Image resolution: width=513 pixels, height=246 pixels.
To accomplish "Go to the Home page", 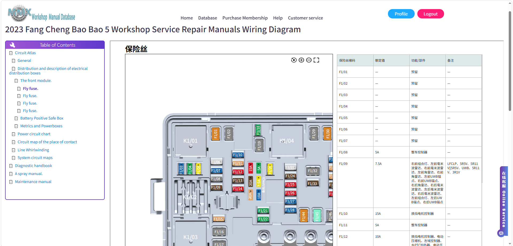I will (x=186, y=18).
